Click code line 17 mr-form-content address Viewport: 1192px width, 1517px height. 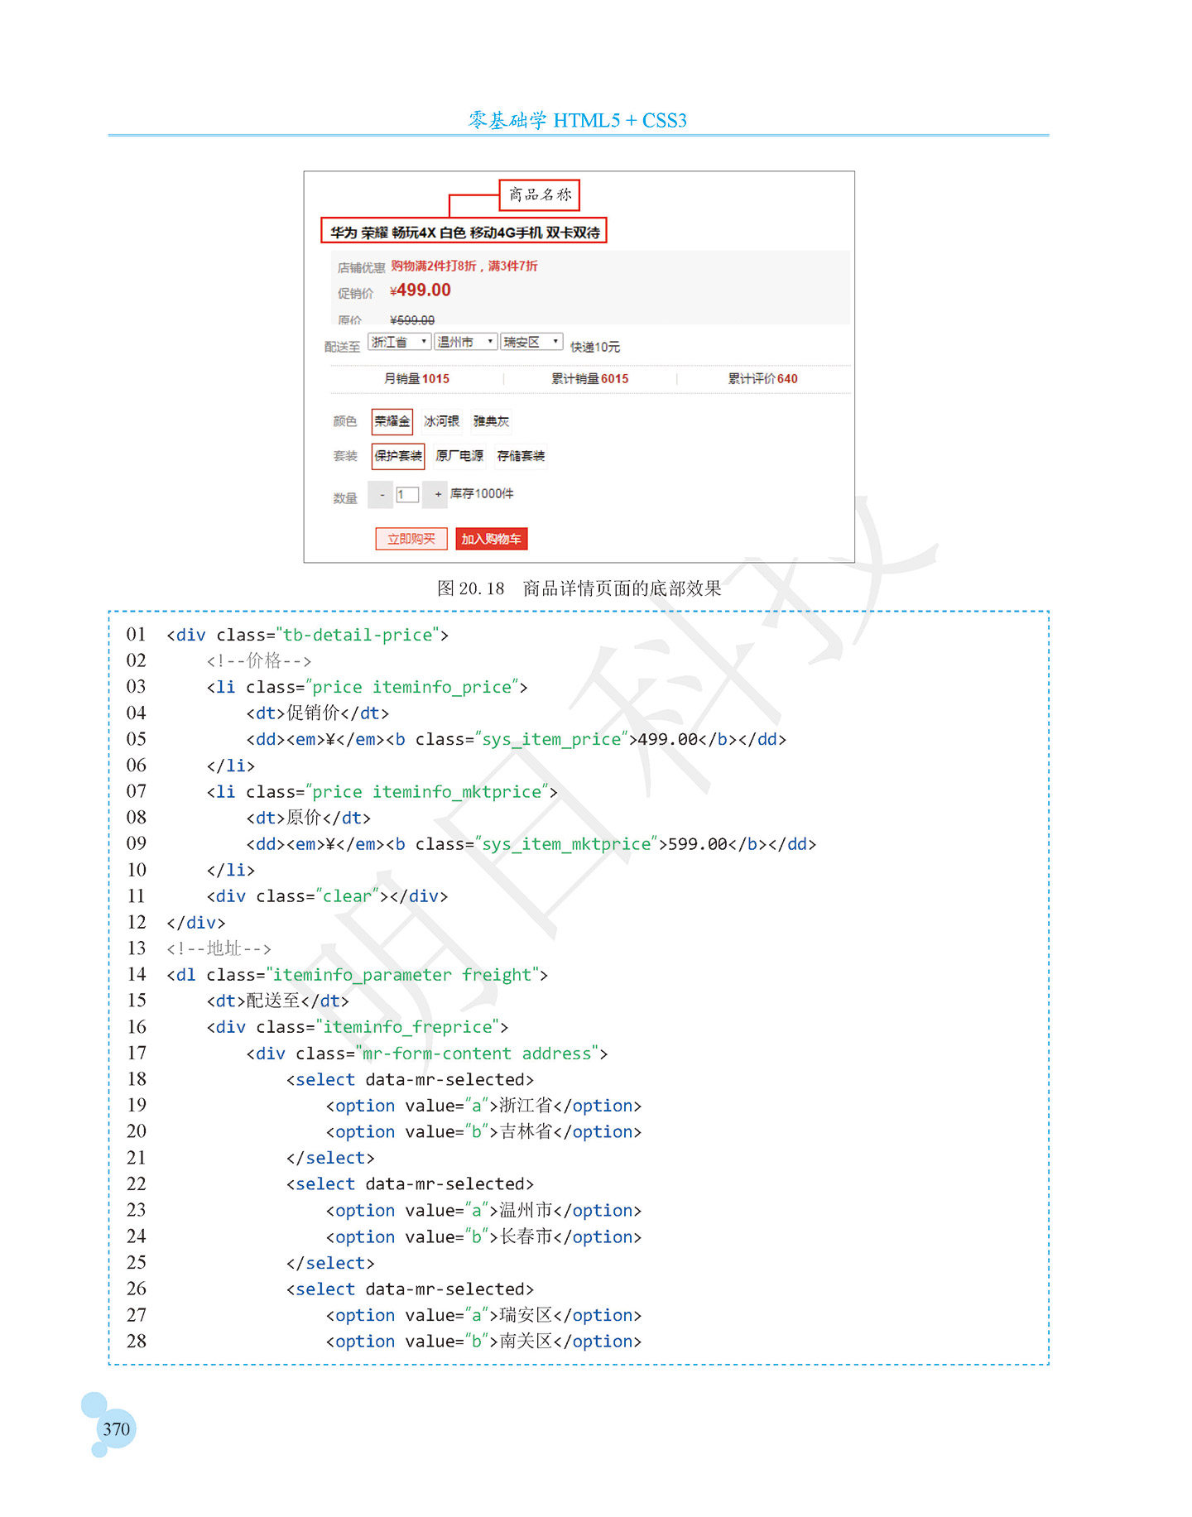pyautogui.click(x=427, y=1054)
